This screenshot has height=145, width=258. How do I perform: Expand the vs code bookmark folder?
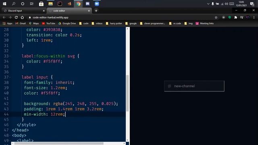point(175,23)
